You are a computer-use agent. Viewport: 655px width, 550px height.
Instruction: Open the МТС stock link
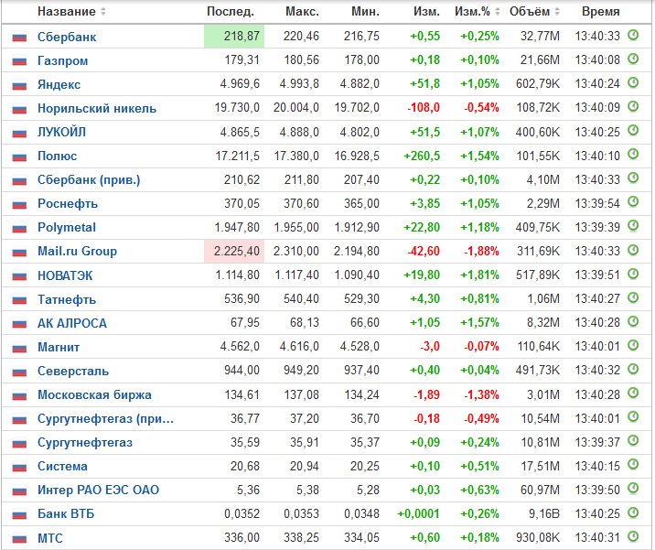point(50,538)
